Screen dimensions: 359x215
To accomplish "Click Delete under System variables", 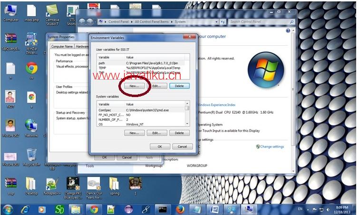I will 179,133.
